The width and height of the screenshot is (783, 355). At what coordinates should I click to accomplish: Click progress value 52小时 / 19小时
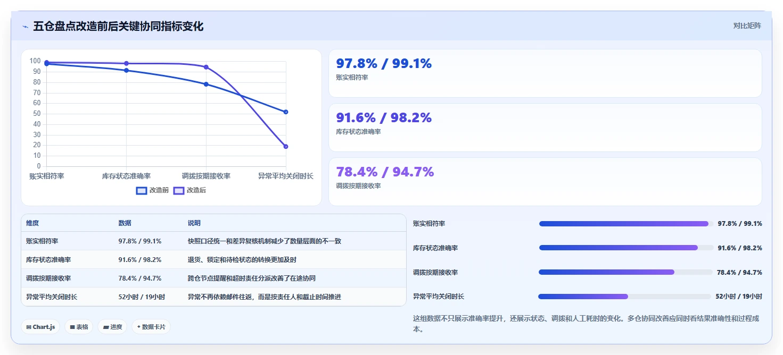coord(739,297)
